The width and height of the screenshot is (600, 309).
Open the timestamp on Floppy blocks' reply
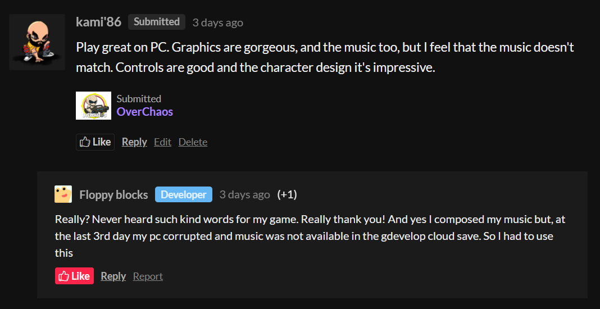click(244, 195)
